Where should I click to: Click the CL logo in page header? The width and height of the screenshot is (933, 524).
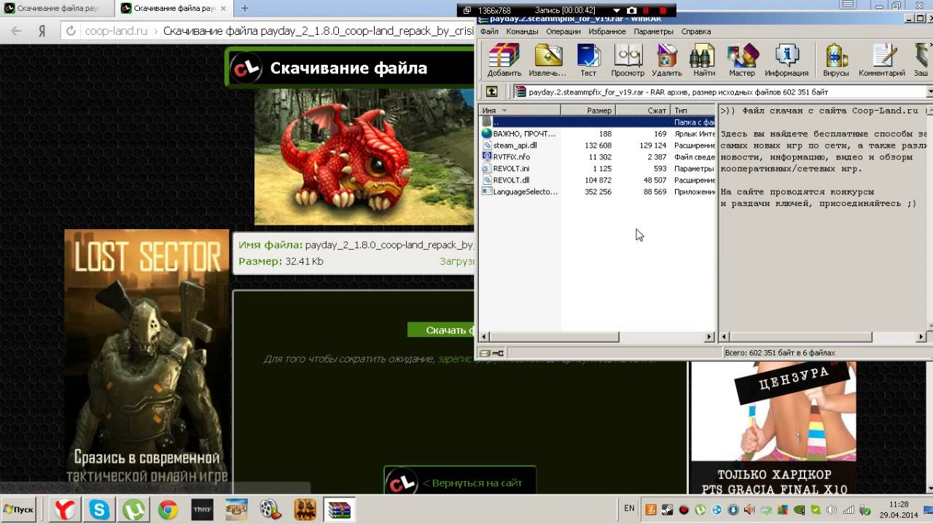[x=246, y=68]
